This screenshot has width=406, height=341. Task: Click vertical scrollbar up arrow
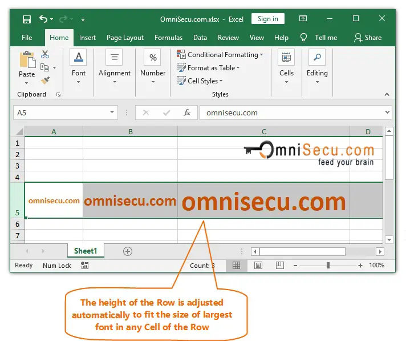(389, 131)
